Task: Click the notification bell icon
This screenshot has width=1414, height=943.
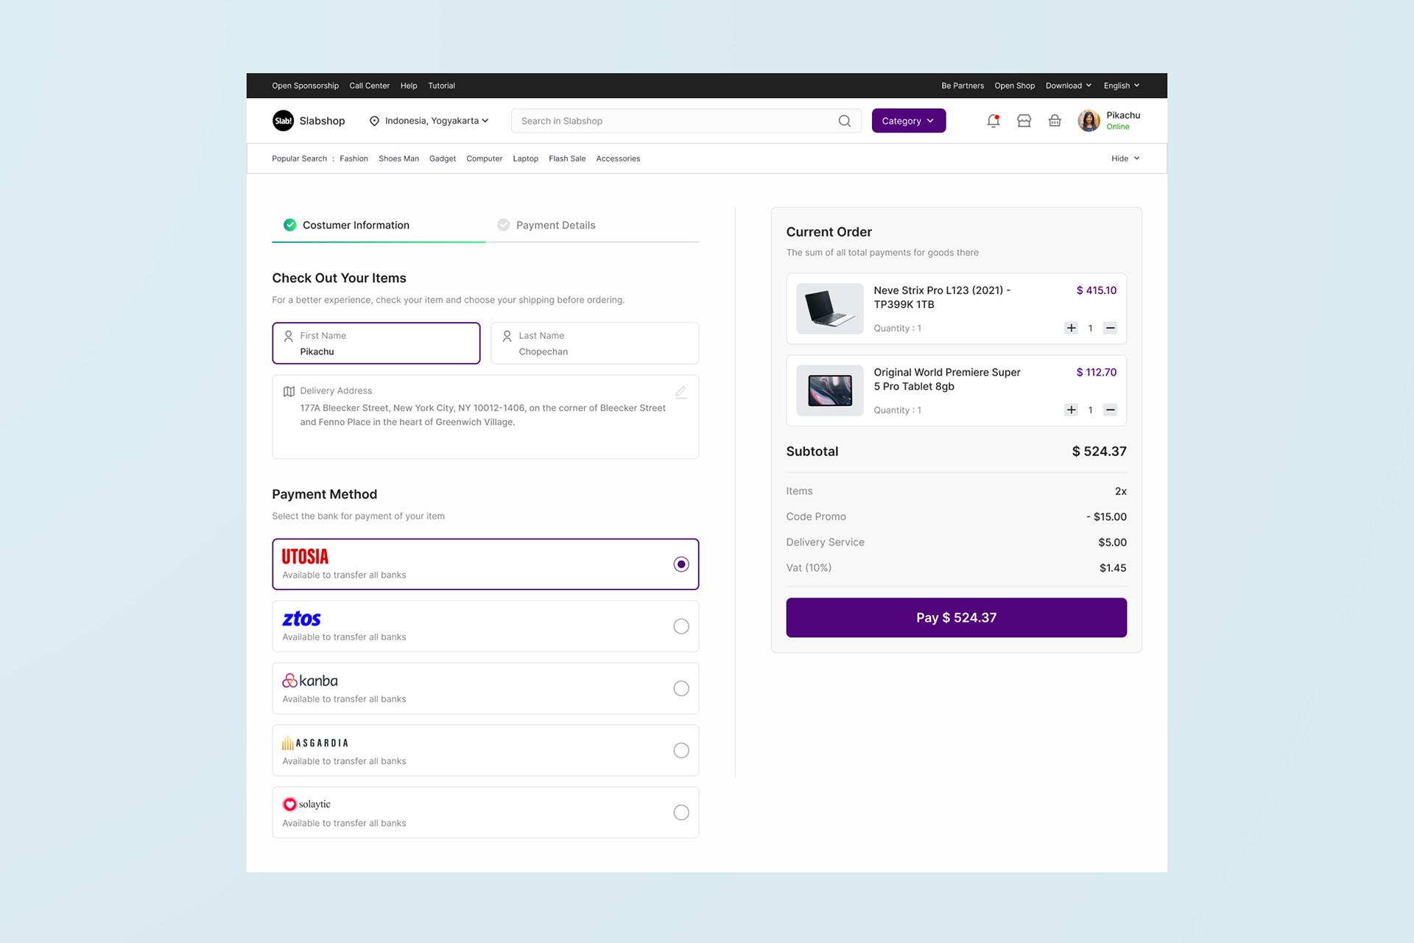Action: (x=993, y=121)
